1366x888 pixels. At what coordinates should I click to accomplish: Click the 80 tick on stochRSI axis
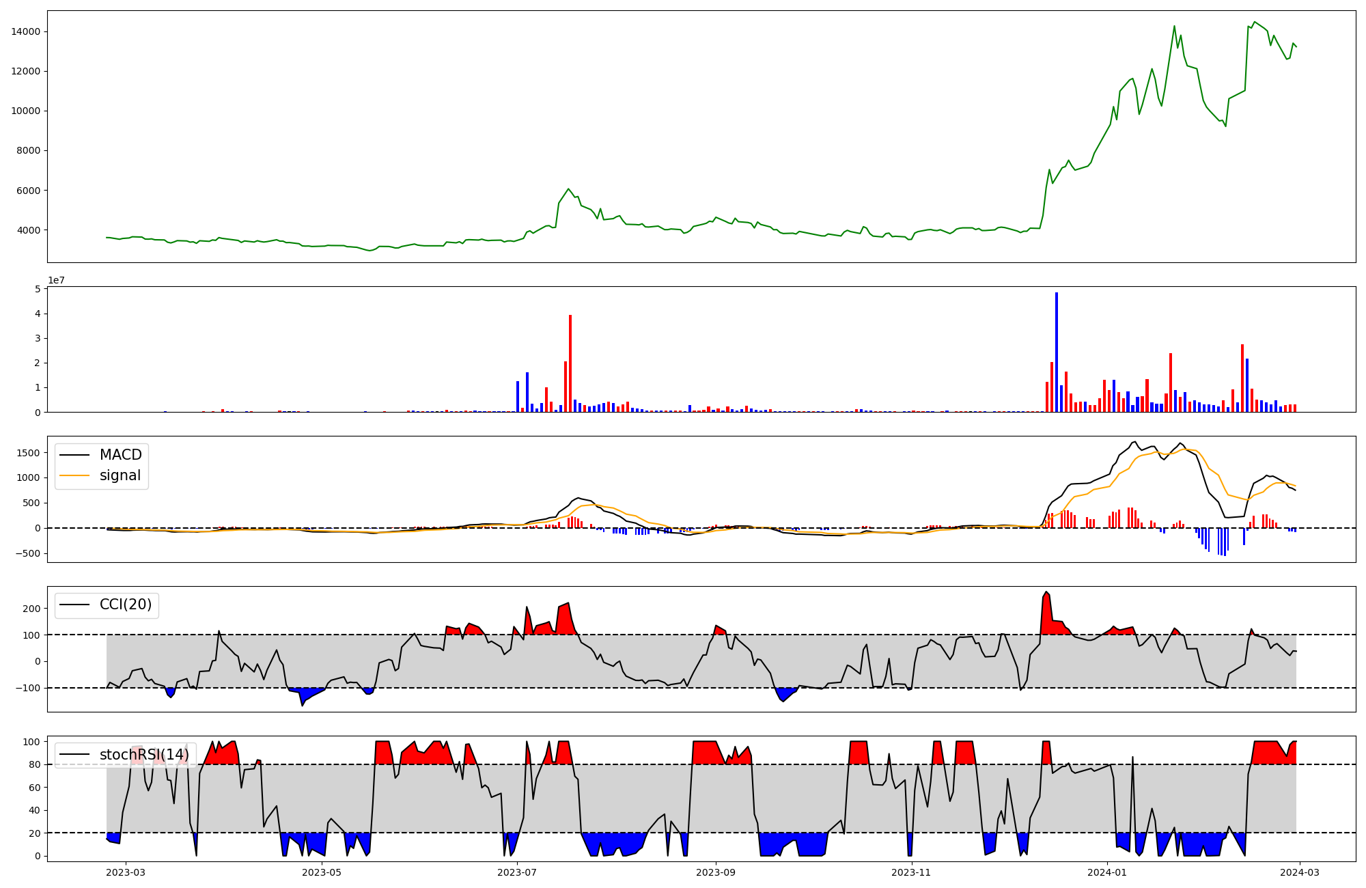[x=35, y=764]
